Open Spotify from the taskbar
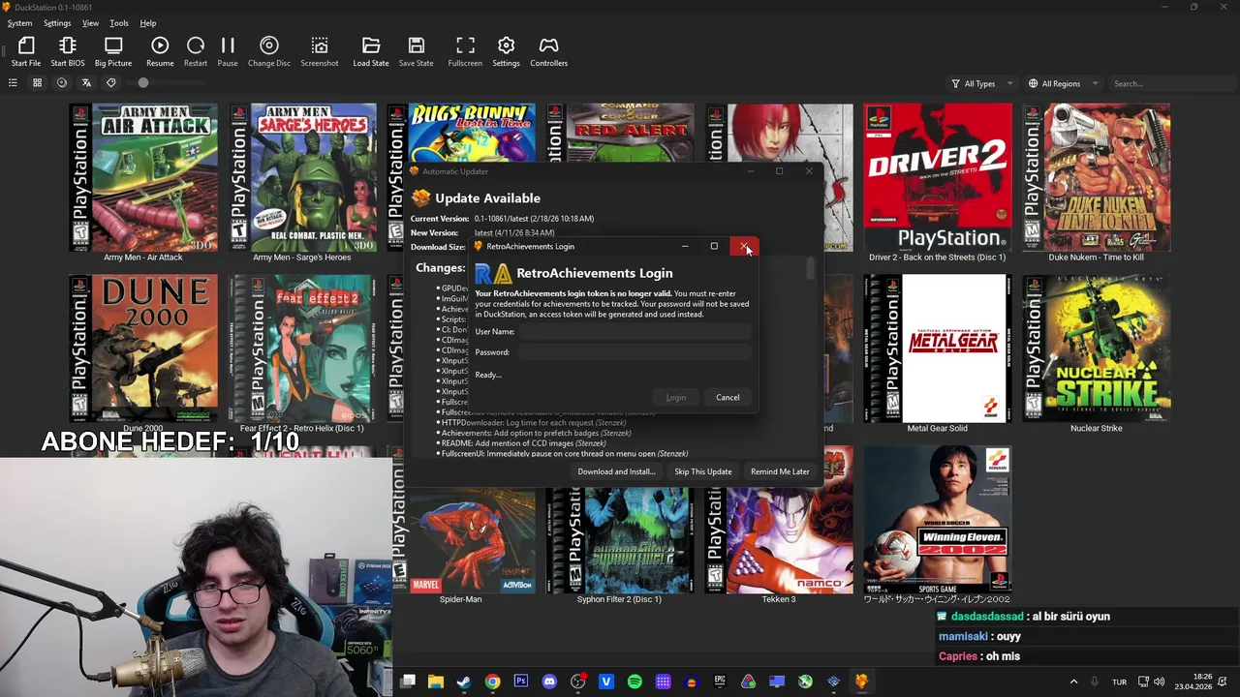This screenshot has height=697, width=1240. pos(635,682)
